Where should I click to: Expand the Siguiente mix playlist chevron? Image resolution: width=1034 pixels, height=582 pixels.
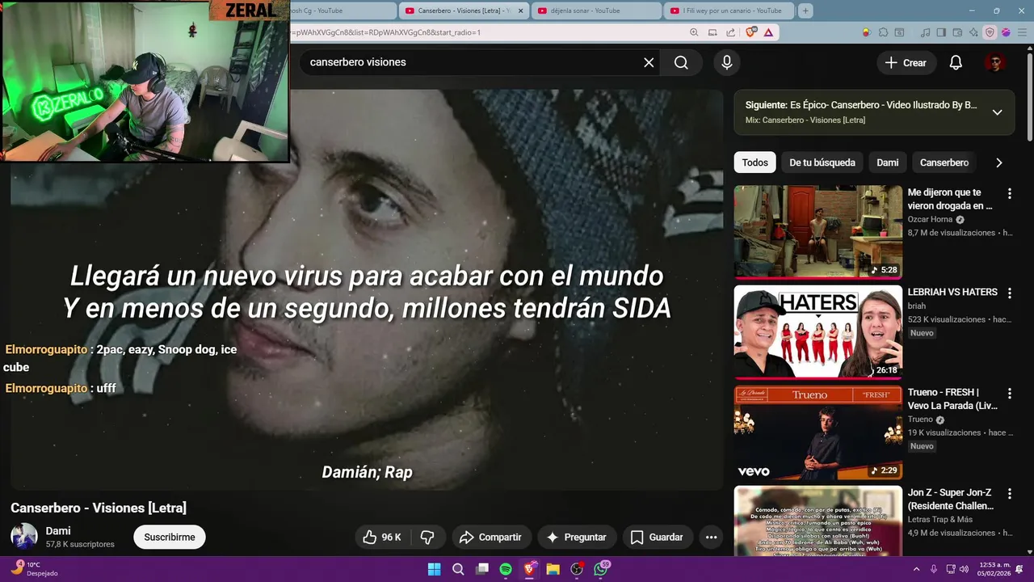(997, 112)
